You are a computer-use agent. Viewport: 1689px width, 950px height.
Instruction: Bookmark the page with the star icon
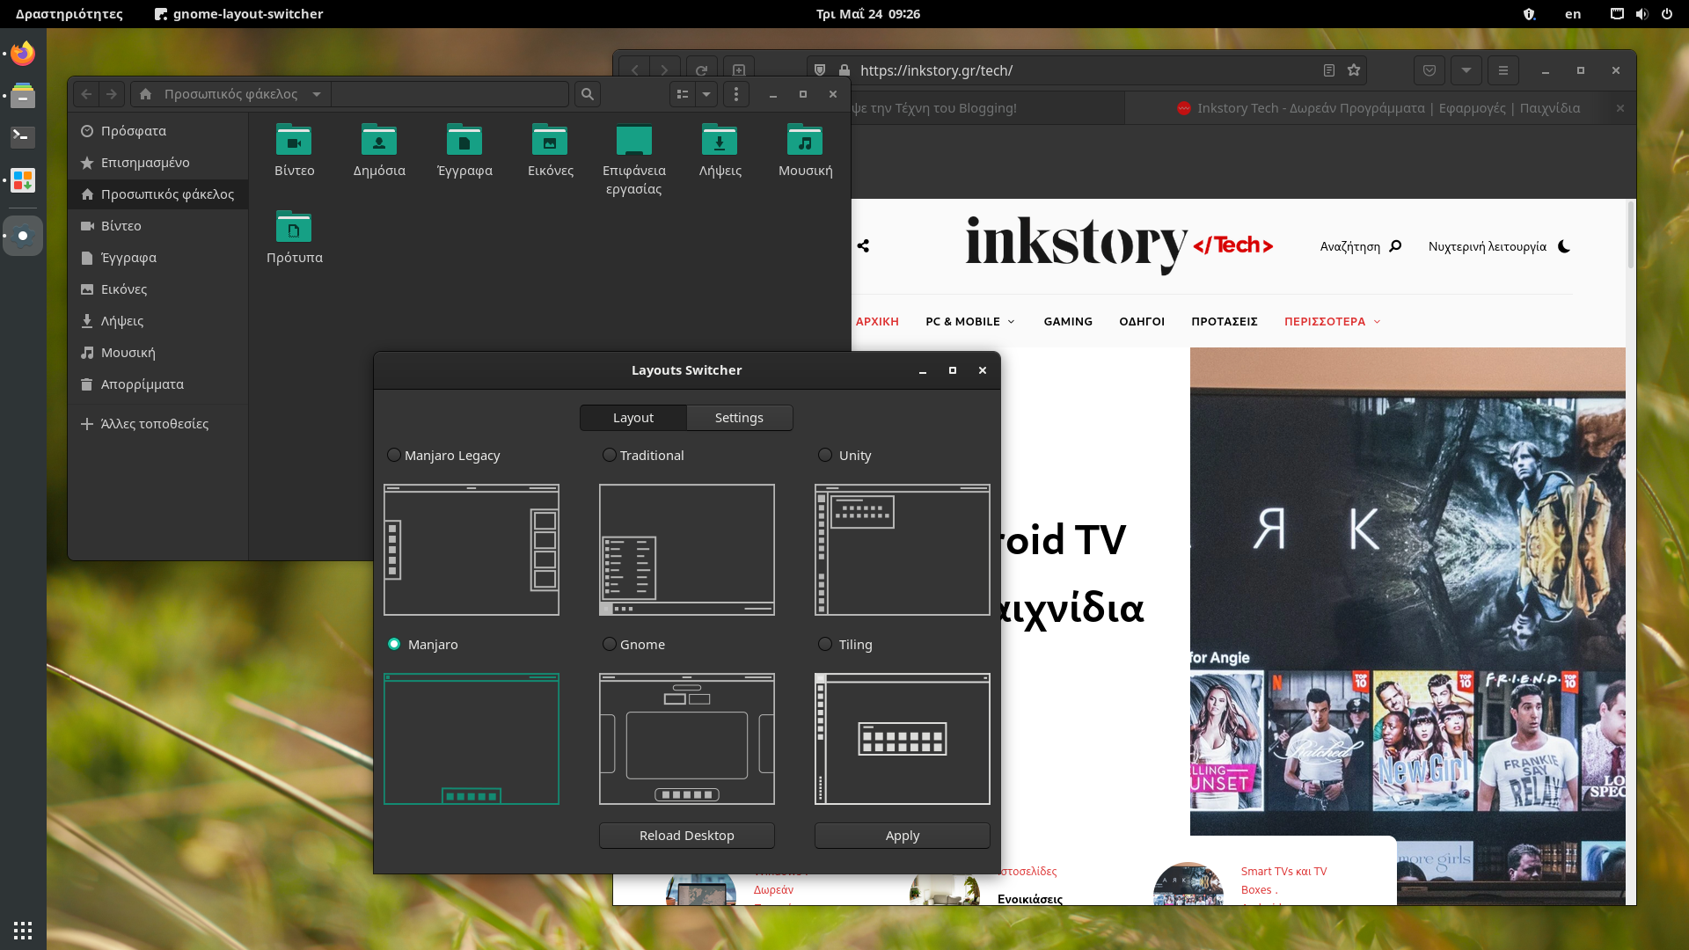[1354, 70]
